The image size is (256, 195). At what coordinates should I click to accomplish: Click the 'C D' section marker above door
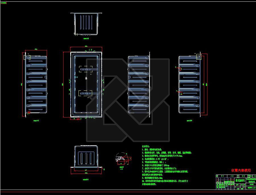coord(90,50)
